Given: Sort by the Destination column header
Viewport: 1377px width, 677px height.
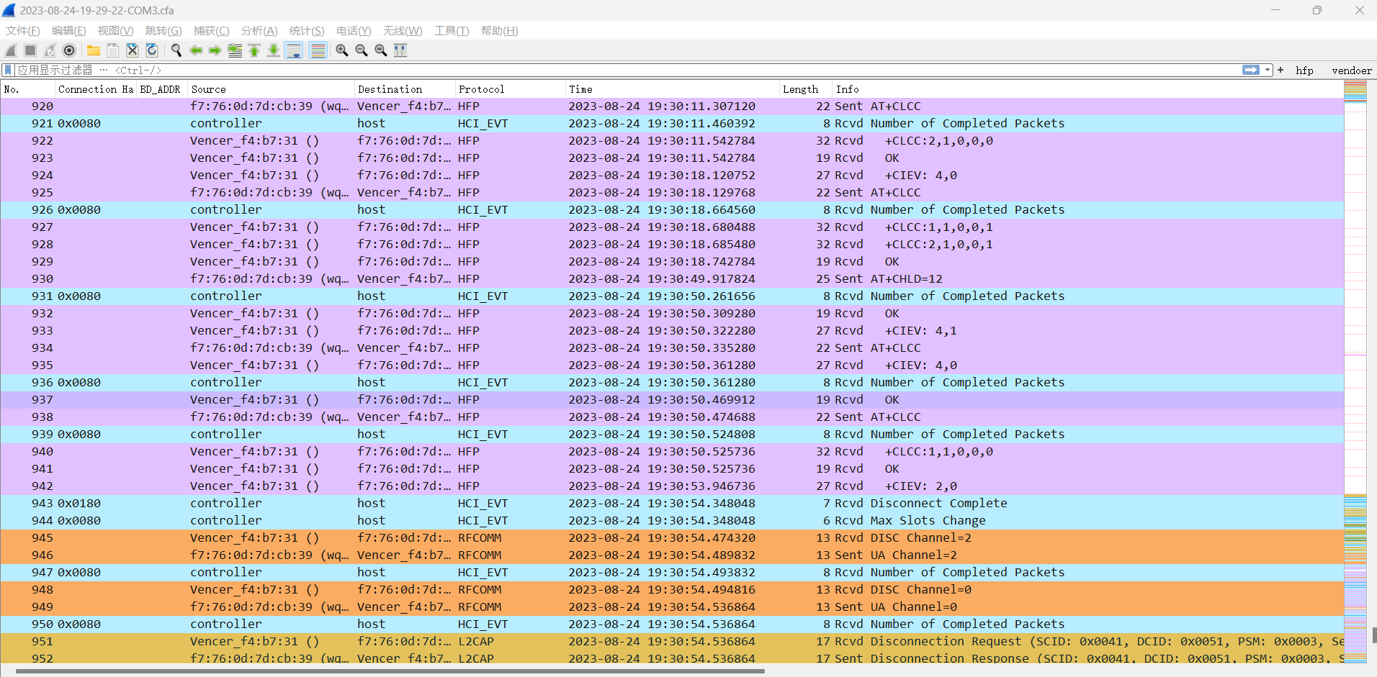Looking at the screenshot, I should point(405,89).
